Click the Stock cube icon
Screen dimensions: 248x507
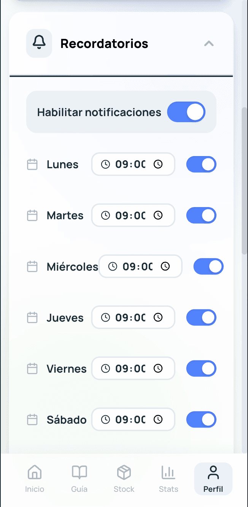pos(124,472)
